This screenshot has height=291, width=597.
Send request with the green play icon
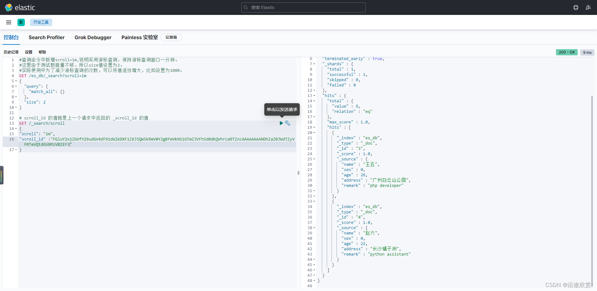click(281, 123)
